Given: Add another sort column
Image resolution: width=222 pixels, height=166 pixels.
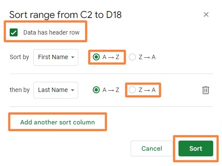Looking at the screenshot, I should [58, 122].
